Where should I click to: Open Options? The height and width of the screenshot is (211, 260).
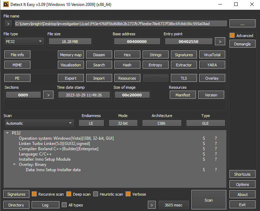point(243,184)
